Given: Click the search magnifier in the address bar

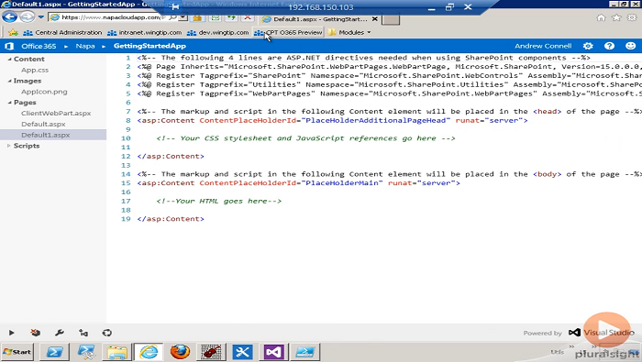Looking at the screenshot, I should (x=172, y=17).
